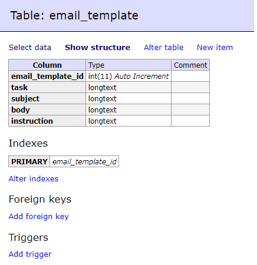Click the Show structure link
Image resolution: width=257 pixels, height=265 pixels.
pyautogui.click(x=97, y=48)
